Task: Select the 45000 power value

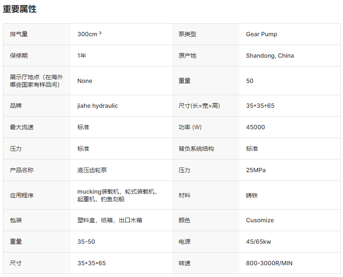Action: (x=255, y=127)
